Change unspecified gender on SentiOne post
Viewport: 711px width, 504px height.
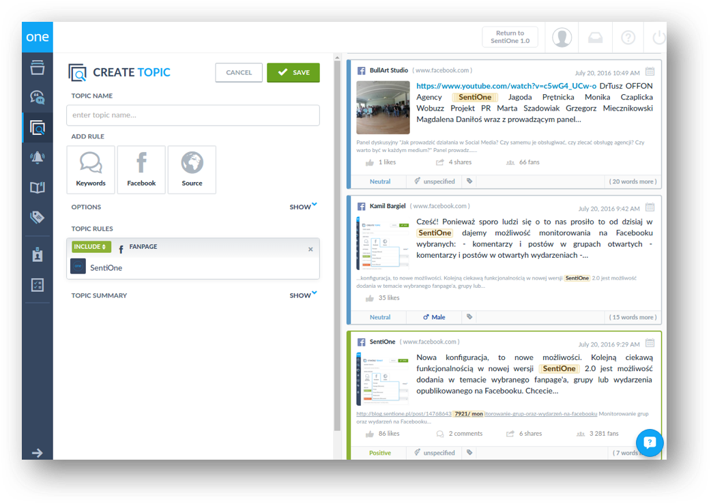coord(434,453)
